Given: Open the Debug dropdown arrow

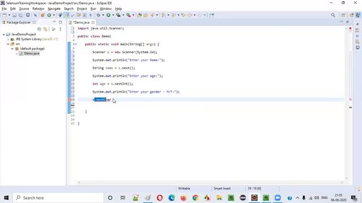Looking at the screenshot, I should (103, 15).
